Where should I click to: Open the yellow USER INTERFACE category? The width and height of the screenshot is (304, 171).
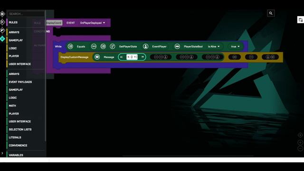pyautogui.click(x=19, y=64)
